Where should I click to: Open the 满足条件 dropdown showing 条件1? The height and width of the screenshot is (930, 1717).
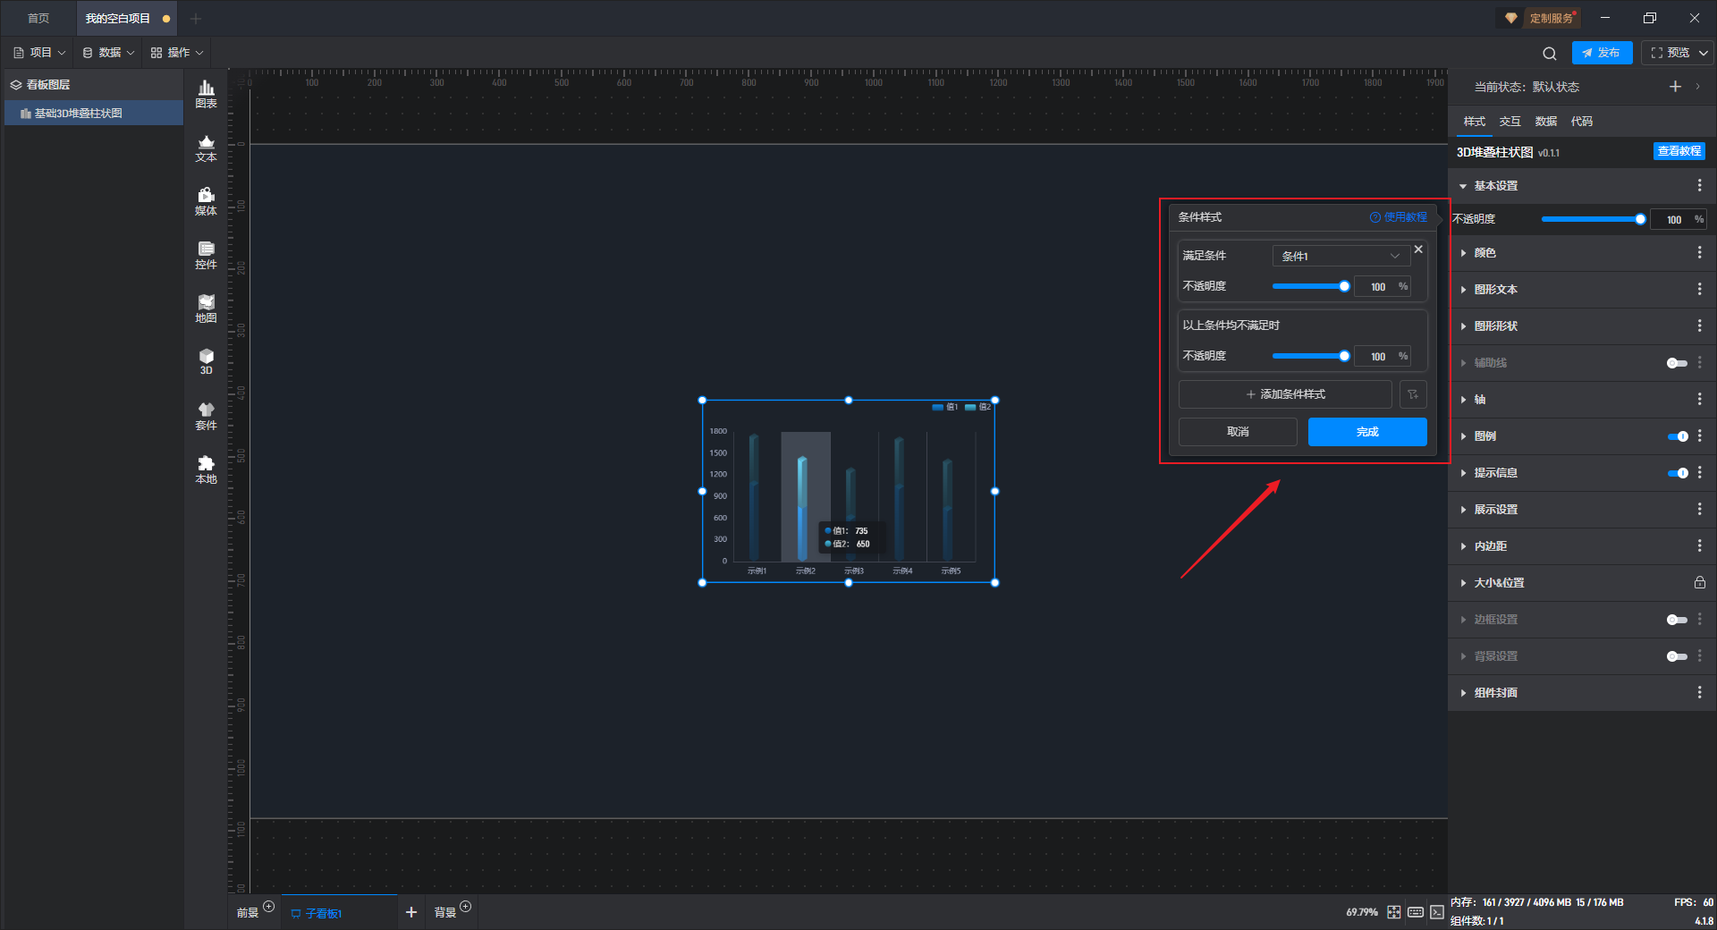(1340, 256)
